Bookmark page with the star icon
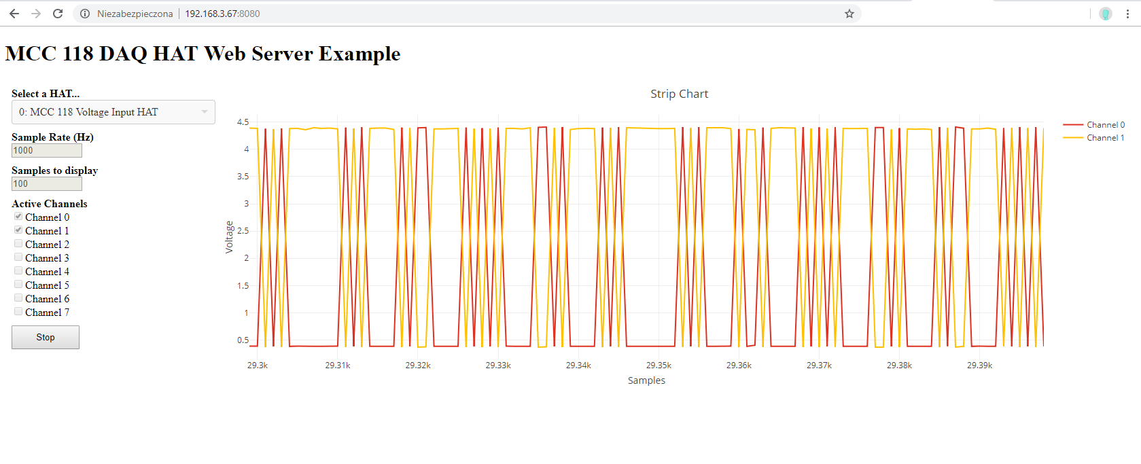The width and height of the screenshot is (1141, 464). [x=849, y=14]
